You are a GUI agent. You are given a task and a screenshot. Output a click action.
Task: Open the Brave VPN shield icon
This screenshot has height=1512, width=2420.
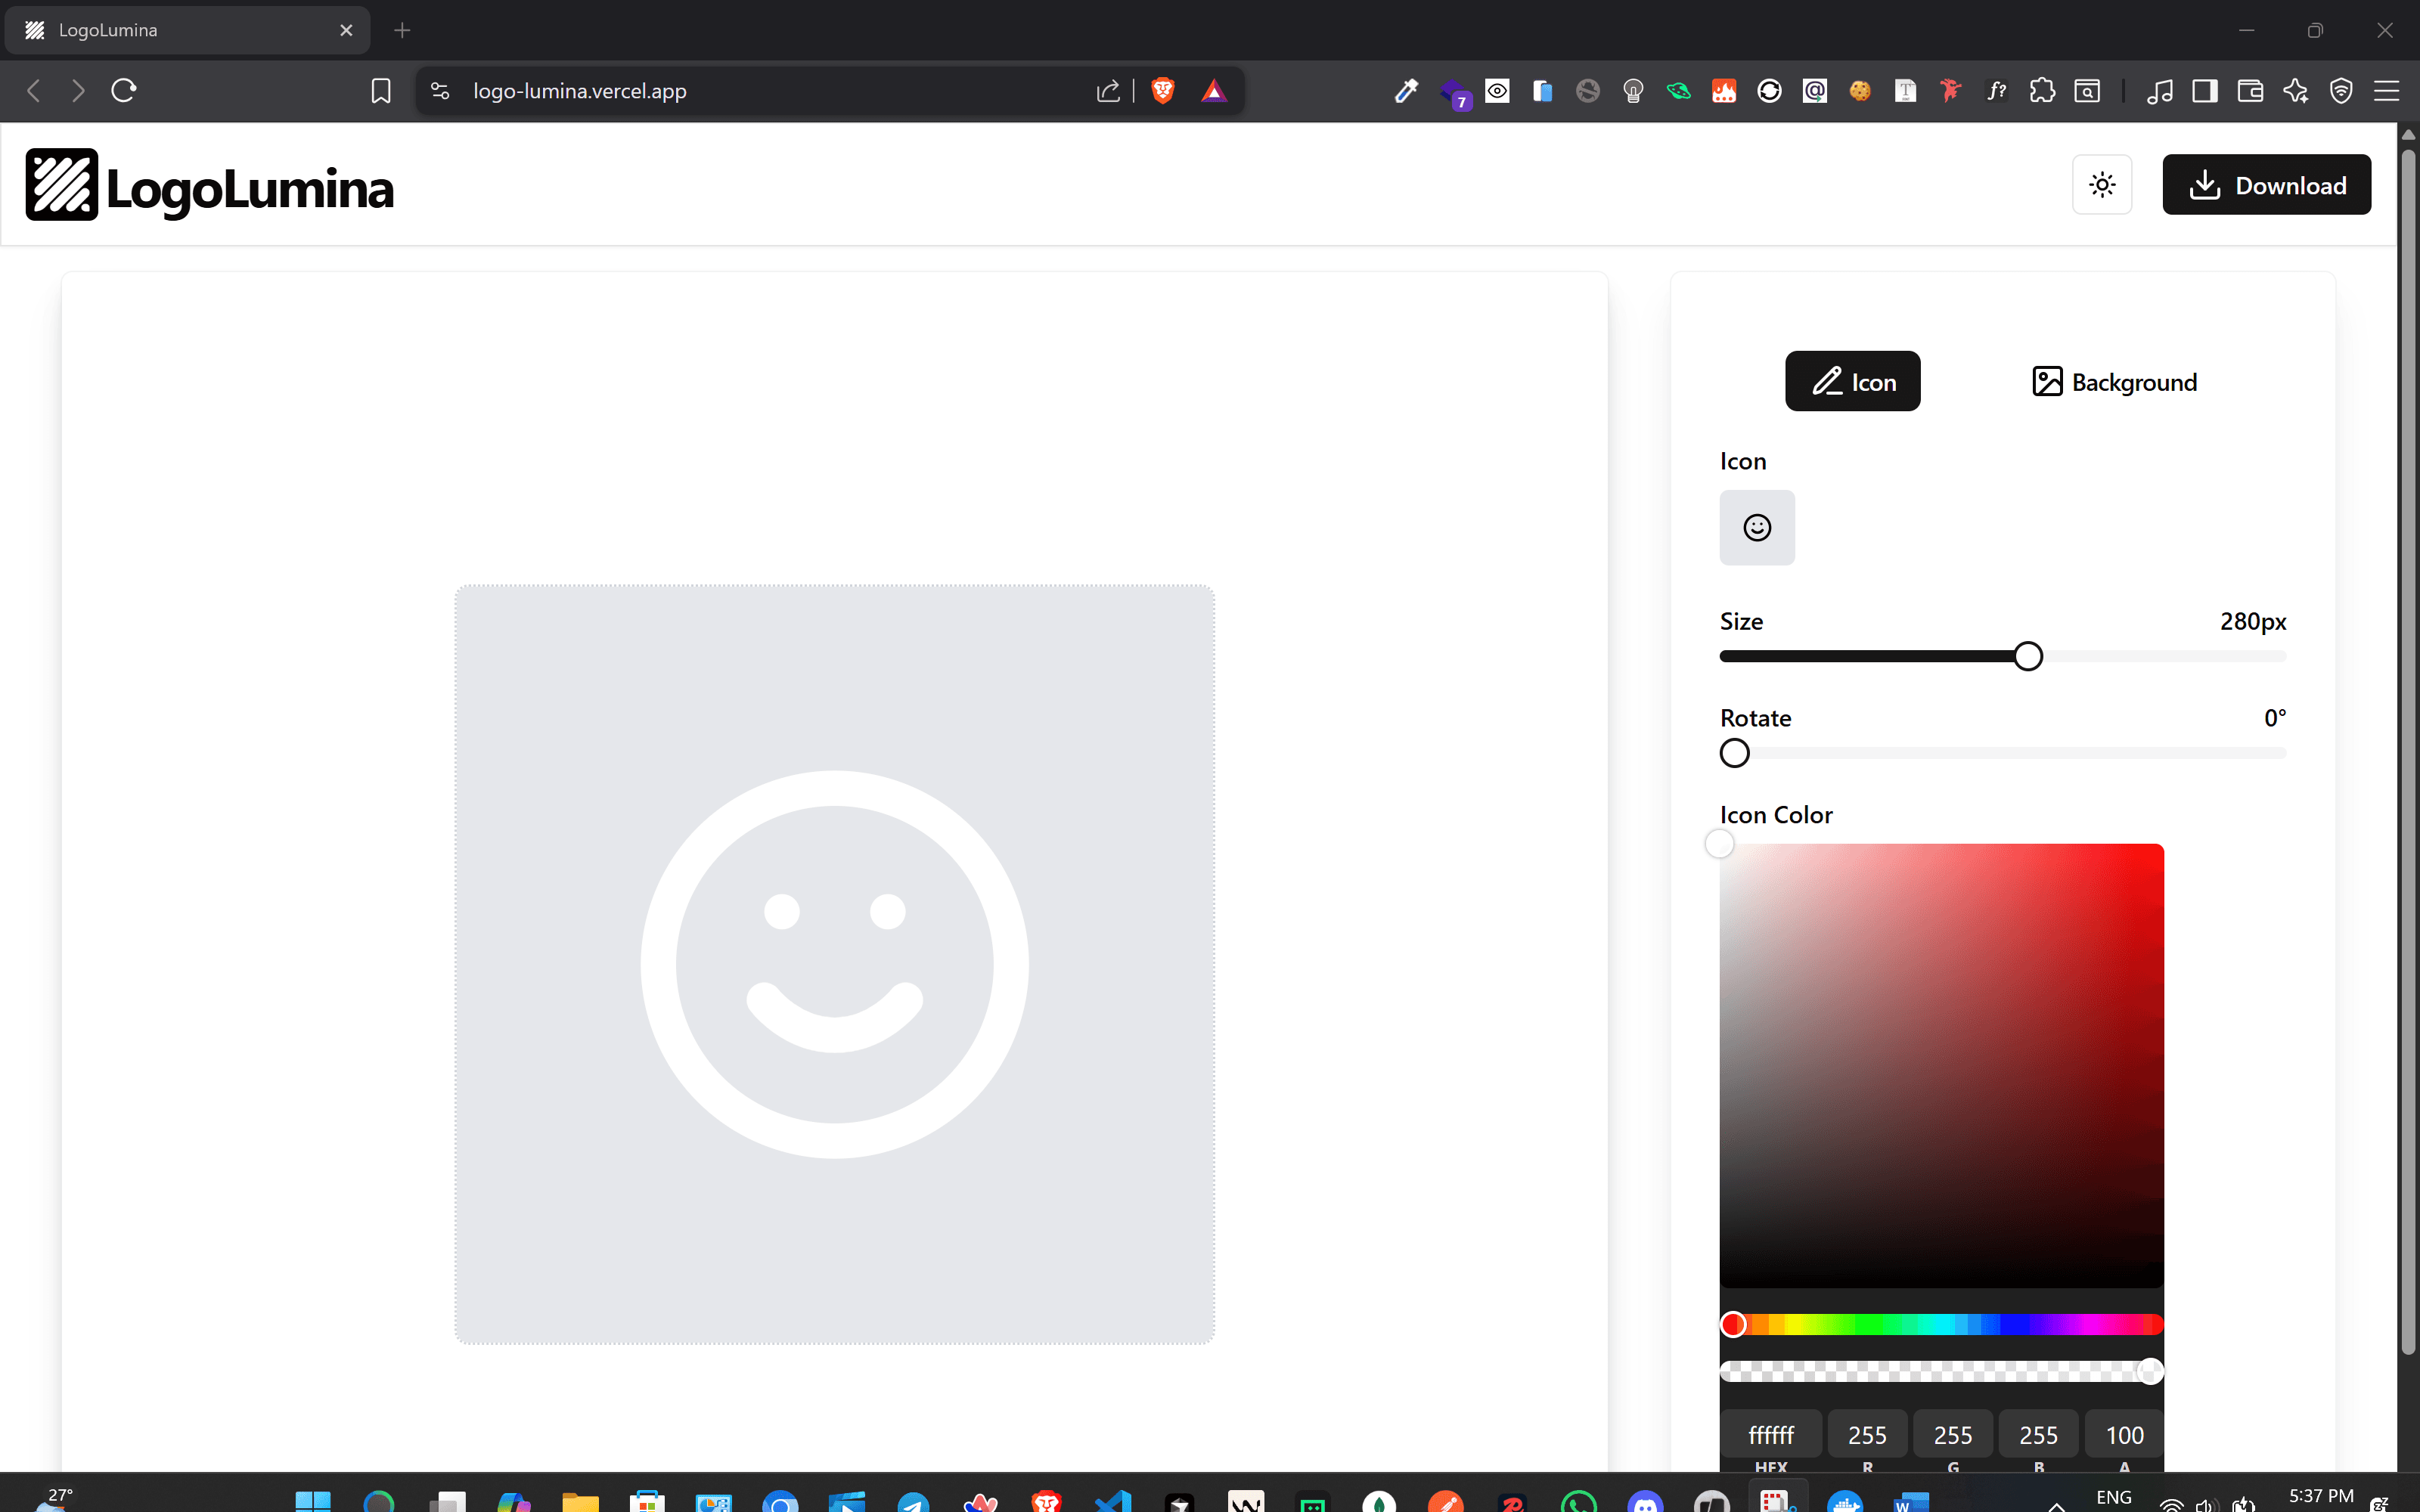click(2341, 91)
